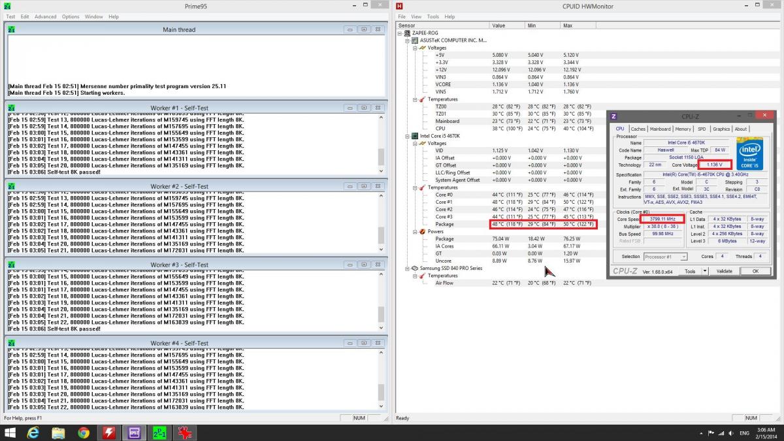Click the HWMonitor red H title icon

coord(399,7)
